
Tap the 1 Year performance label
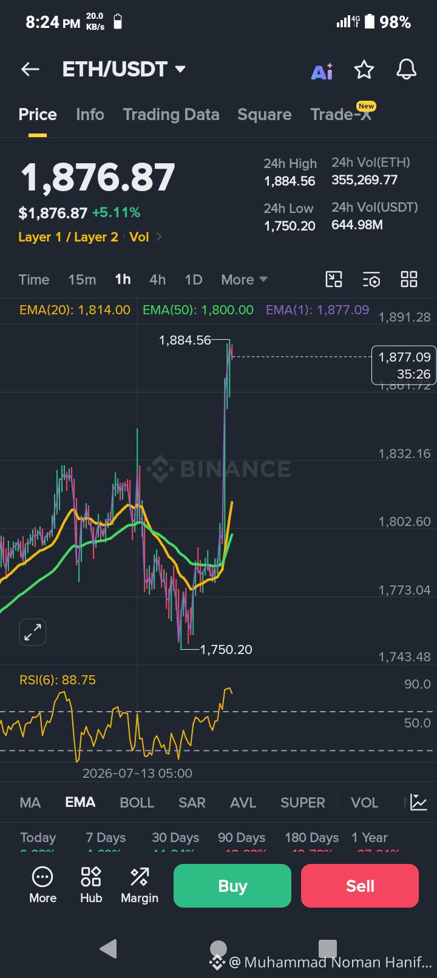[370, 838]
